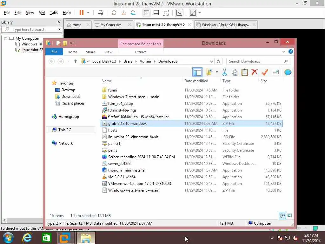Sort files by Size column header
This screenshot has width=325, height=244.
tap(264, 81)
